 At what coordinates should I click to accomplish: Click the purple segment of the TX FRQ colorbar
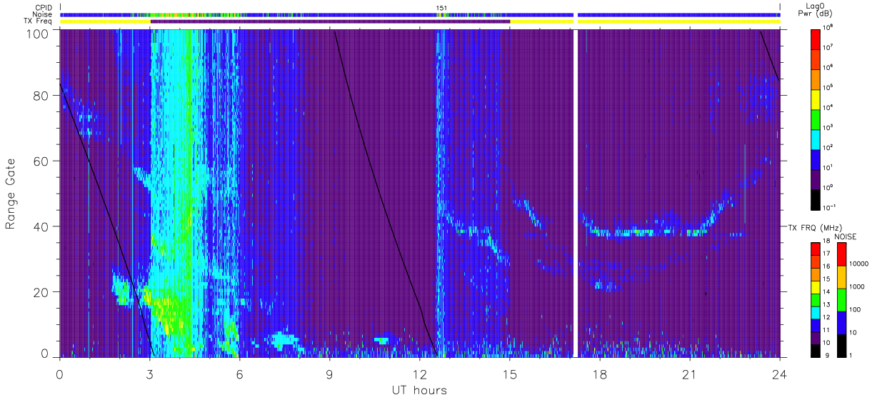[x=816, y=337]
